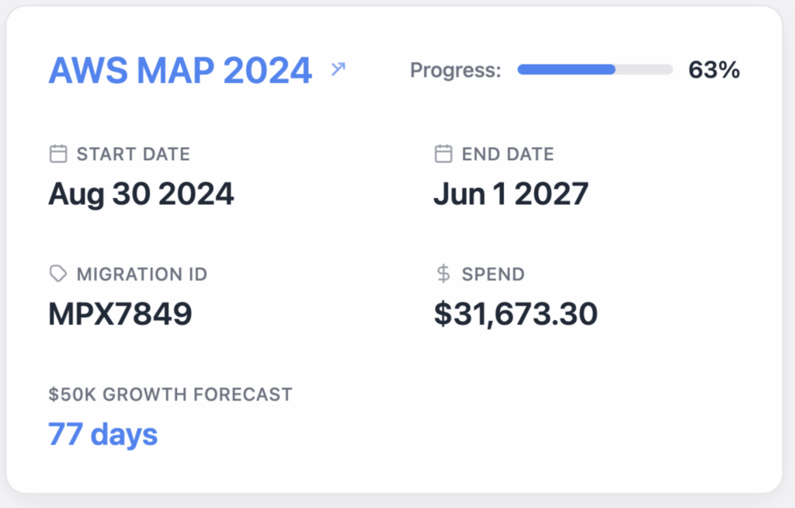Click the Start Date calendar icon
This screenshot has height=508, width=795.
tap(58, 154)
